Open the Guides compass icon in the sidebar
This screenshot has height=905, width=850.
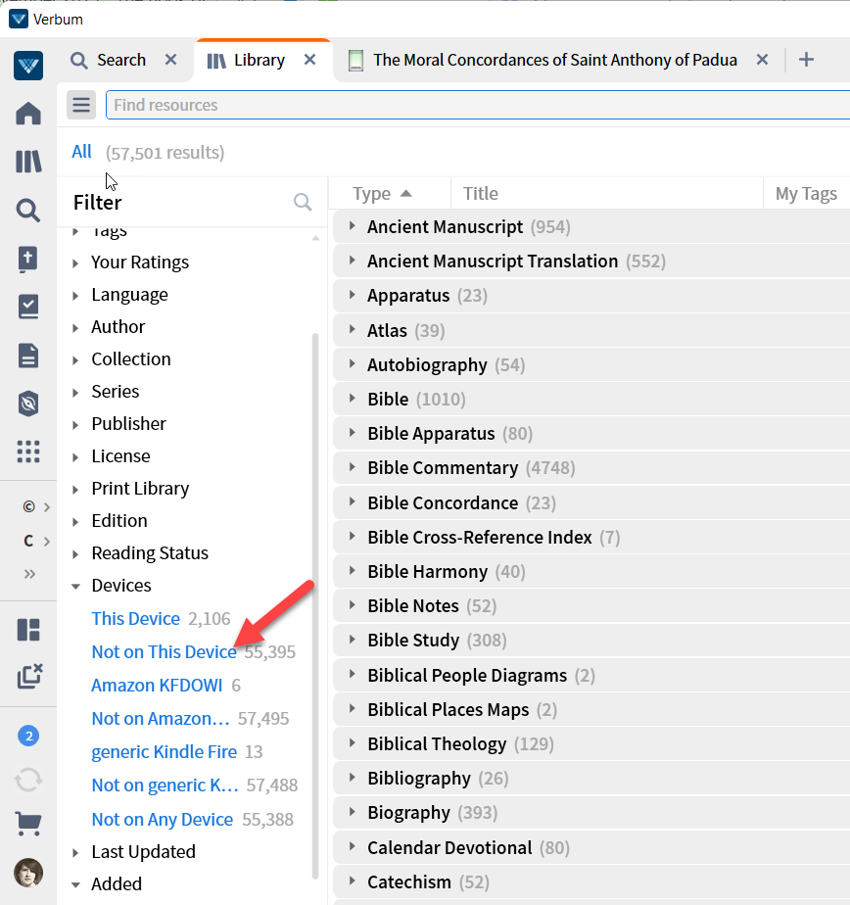pos(28,404)
